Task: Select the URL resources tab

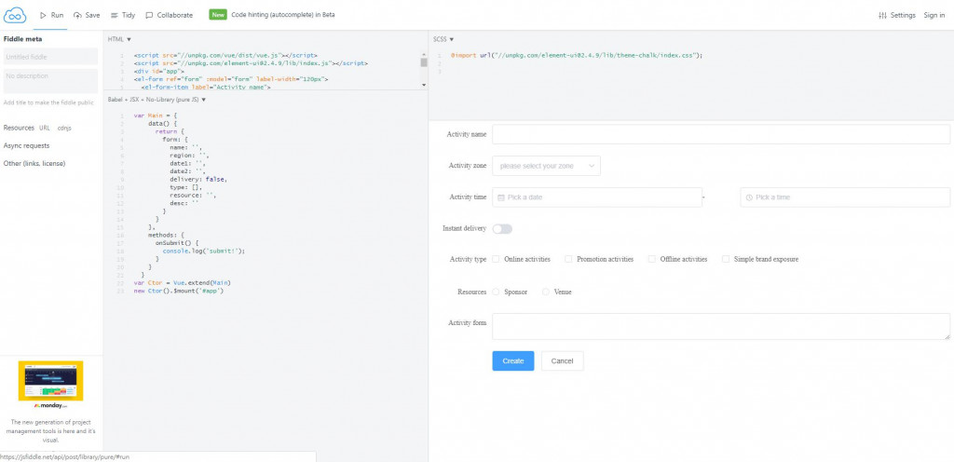Action: pos(45,128)
